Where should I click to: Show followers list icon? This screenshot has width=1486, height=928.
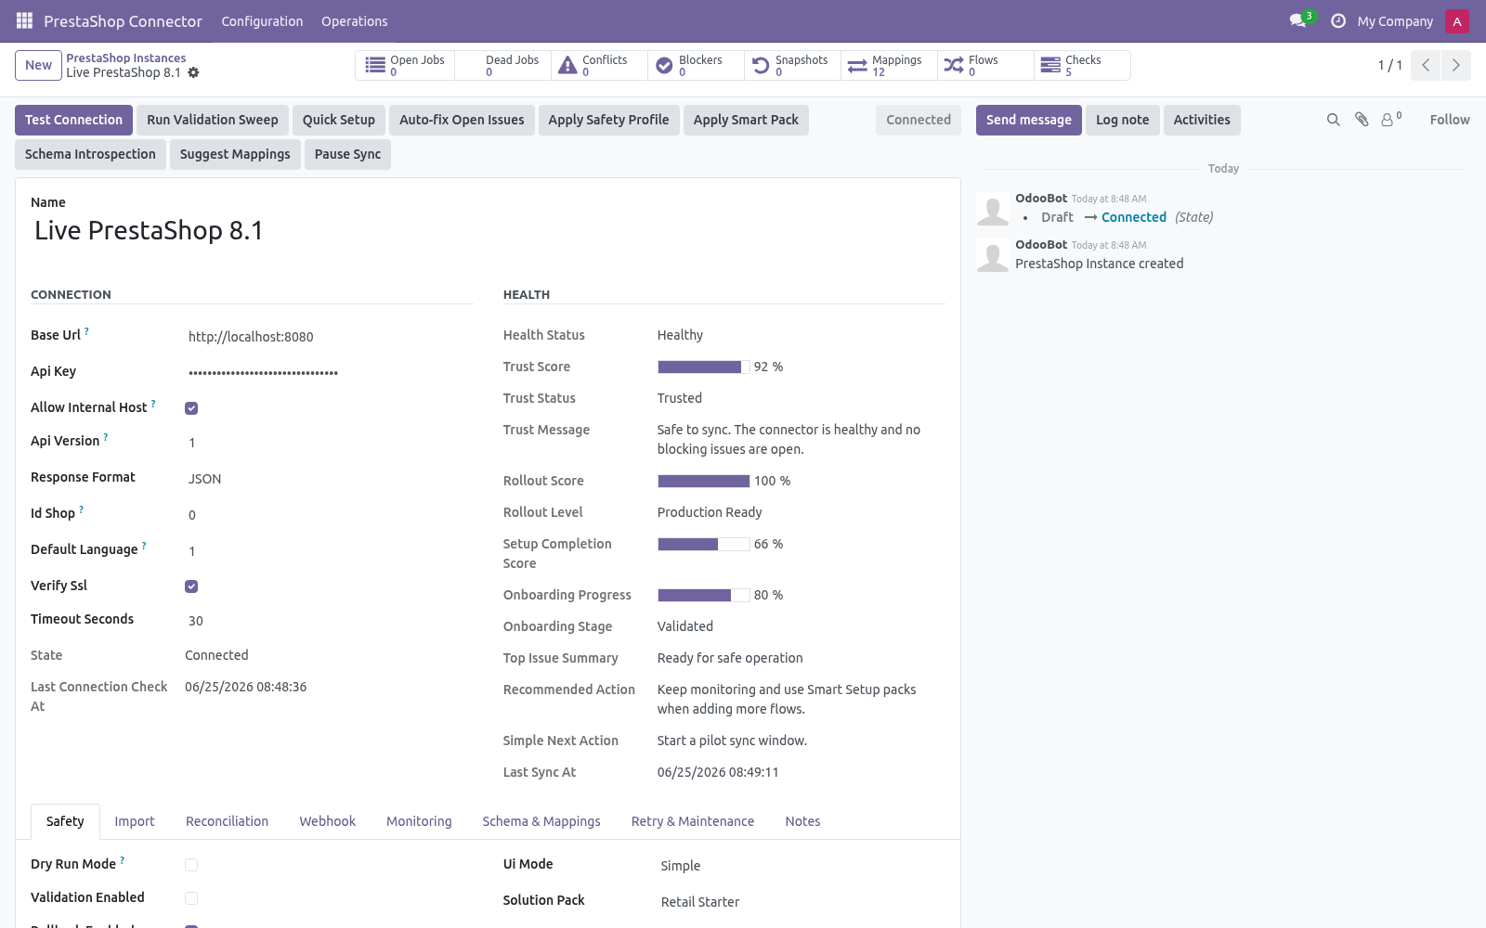[x=1391, y=120]
